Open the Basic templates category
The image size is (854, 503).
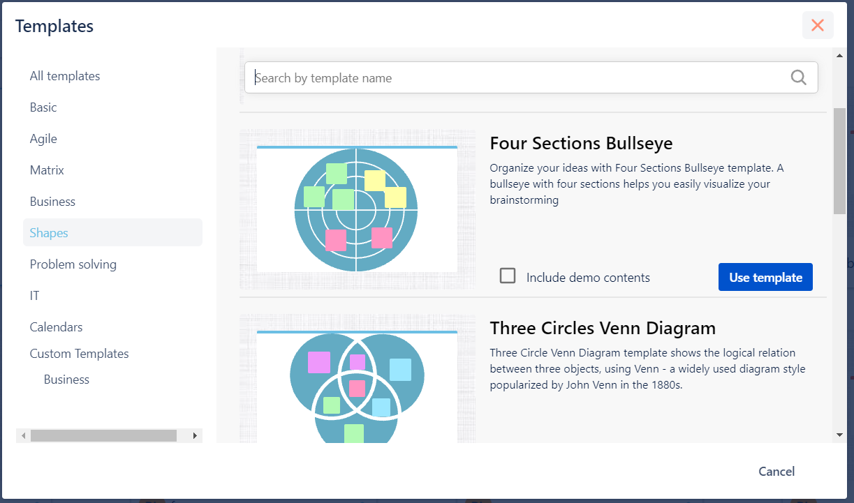point(43,107)
